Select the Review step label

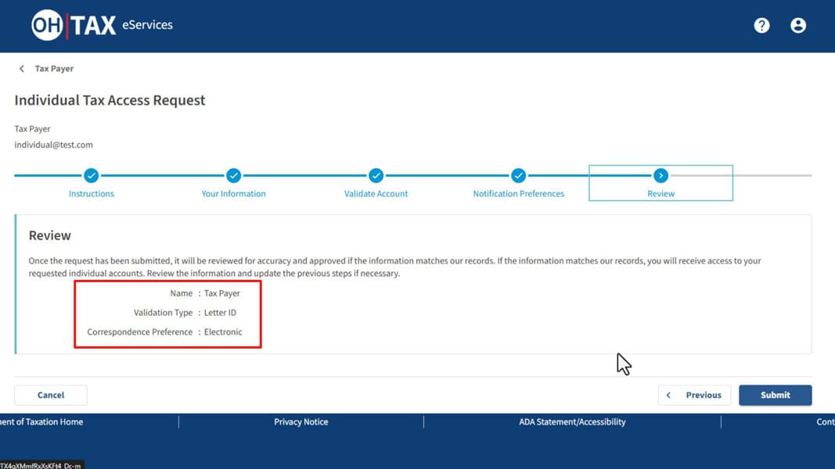660,194
